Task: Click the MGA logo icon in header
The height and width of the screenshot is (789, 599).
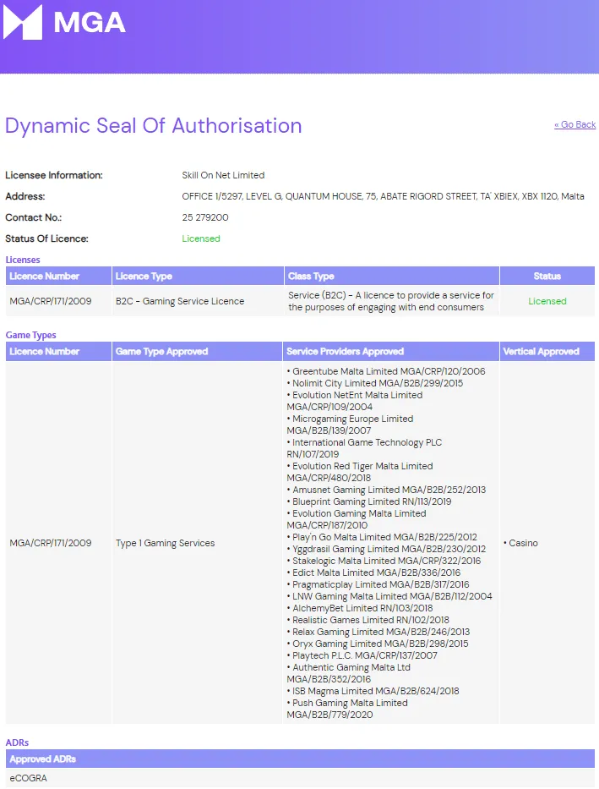Action: pyautogui.click(x=23, y=22)
